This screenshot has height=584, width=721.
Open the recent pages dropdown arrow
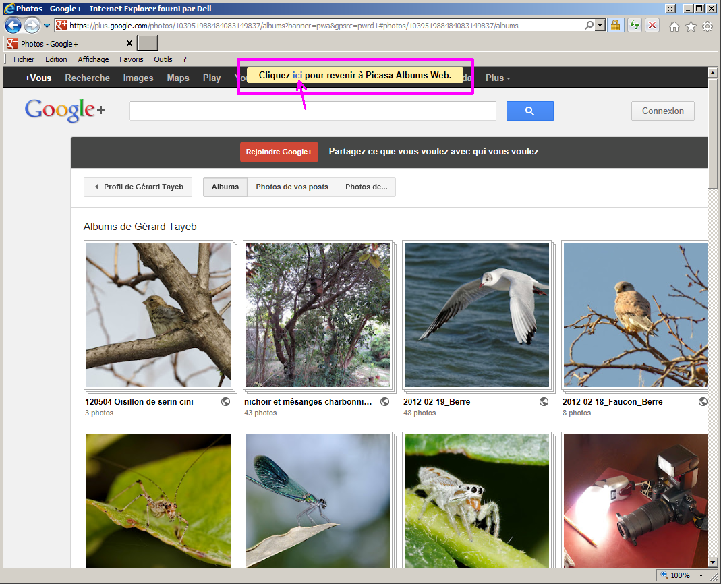click(x=47, y=26)
